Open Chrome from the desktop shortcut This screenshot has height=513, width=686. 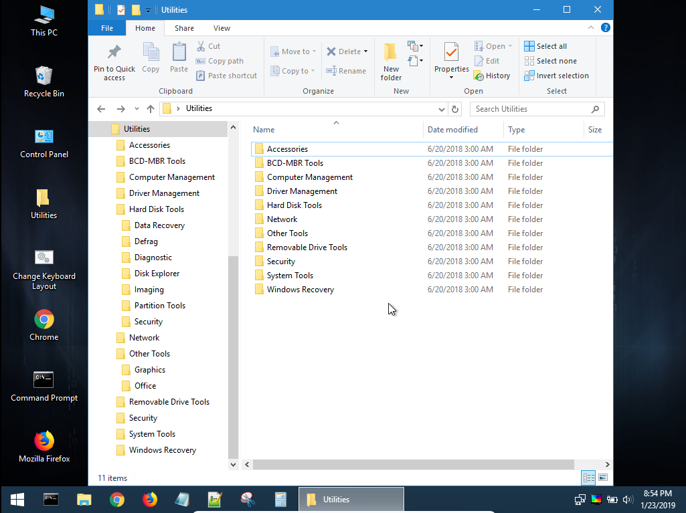pyautogui.click(x=44, y=320)
